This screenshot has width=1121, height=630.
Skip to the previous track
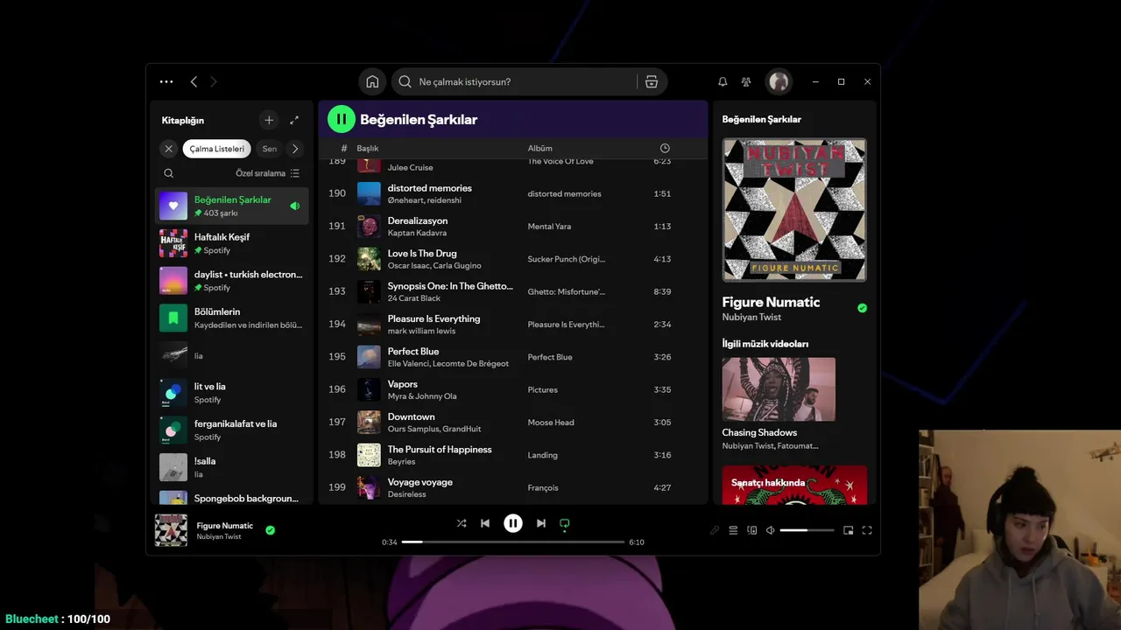click(x=485, y=523)
